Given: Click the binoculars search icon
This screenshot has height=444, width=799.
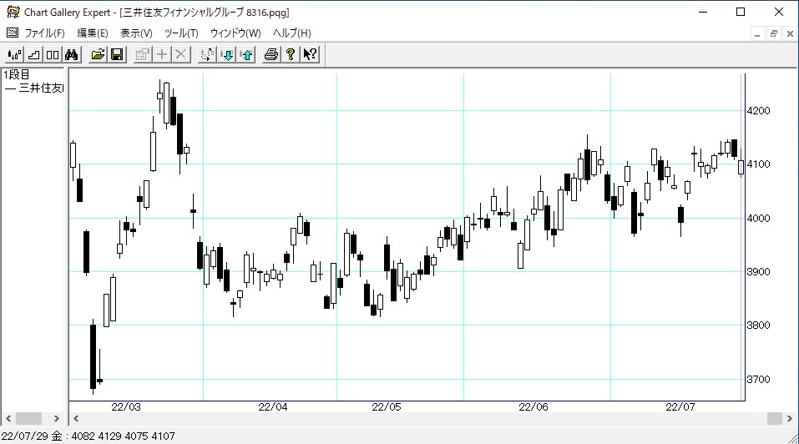Looking at the screenshot, I should (72, 55).
